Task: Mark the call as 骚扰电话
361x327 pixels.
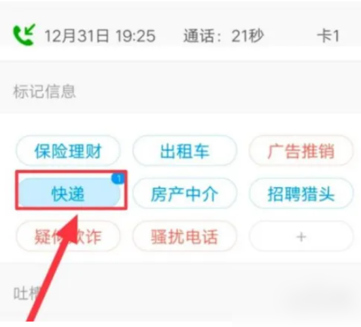Action: pos(185,236)
